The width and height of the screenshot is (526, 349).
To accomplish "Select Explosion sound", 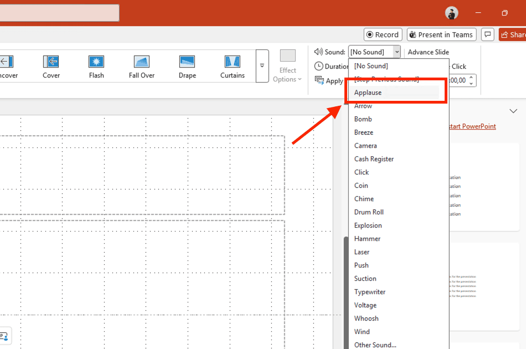I will click(399, 225).
